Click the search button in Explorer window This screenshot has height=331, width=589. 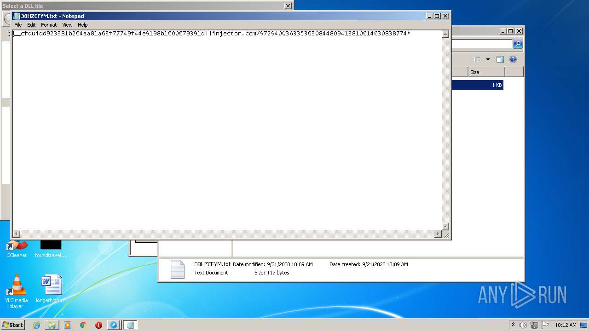click(518, 44)
